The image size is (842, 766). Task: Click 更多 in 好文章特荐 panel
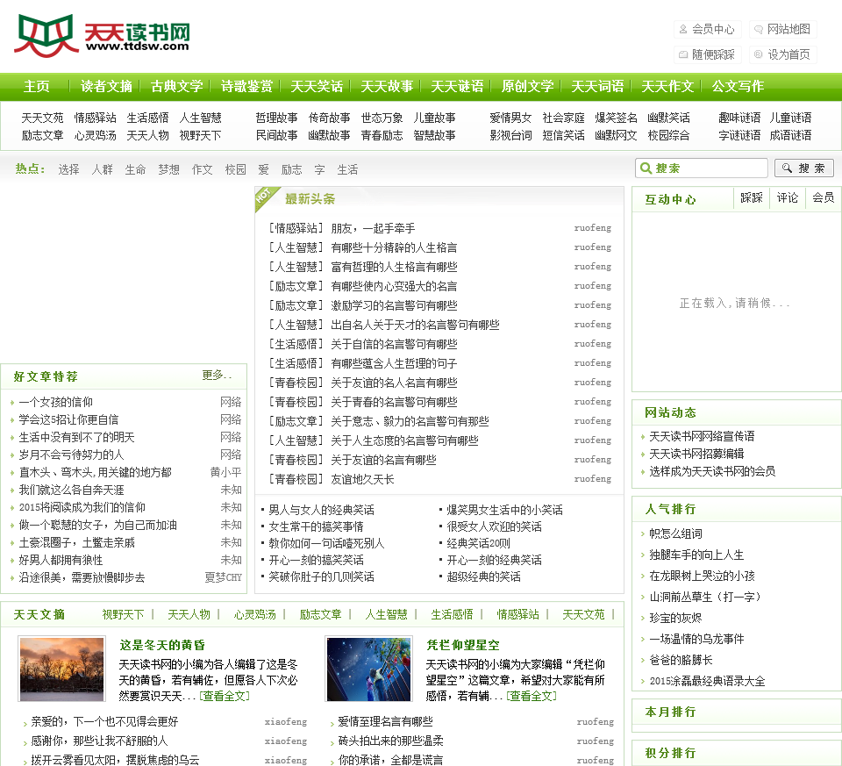pos(217,376)
